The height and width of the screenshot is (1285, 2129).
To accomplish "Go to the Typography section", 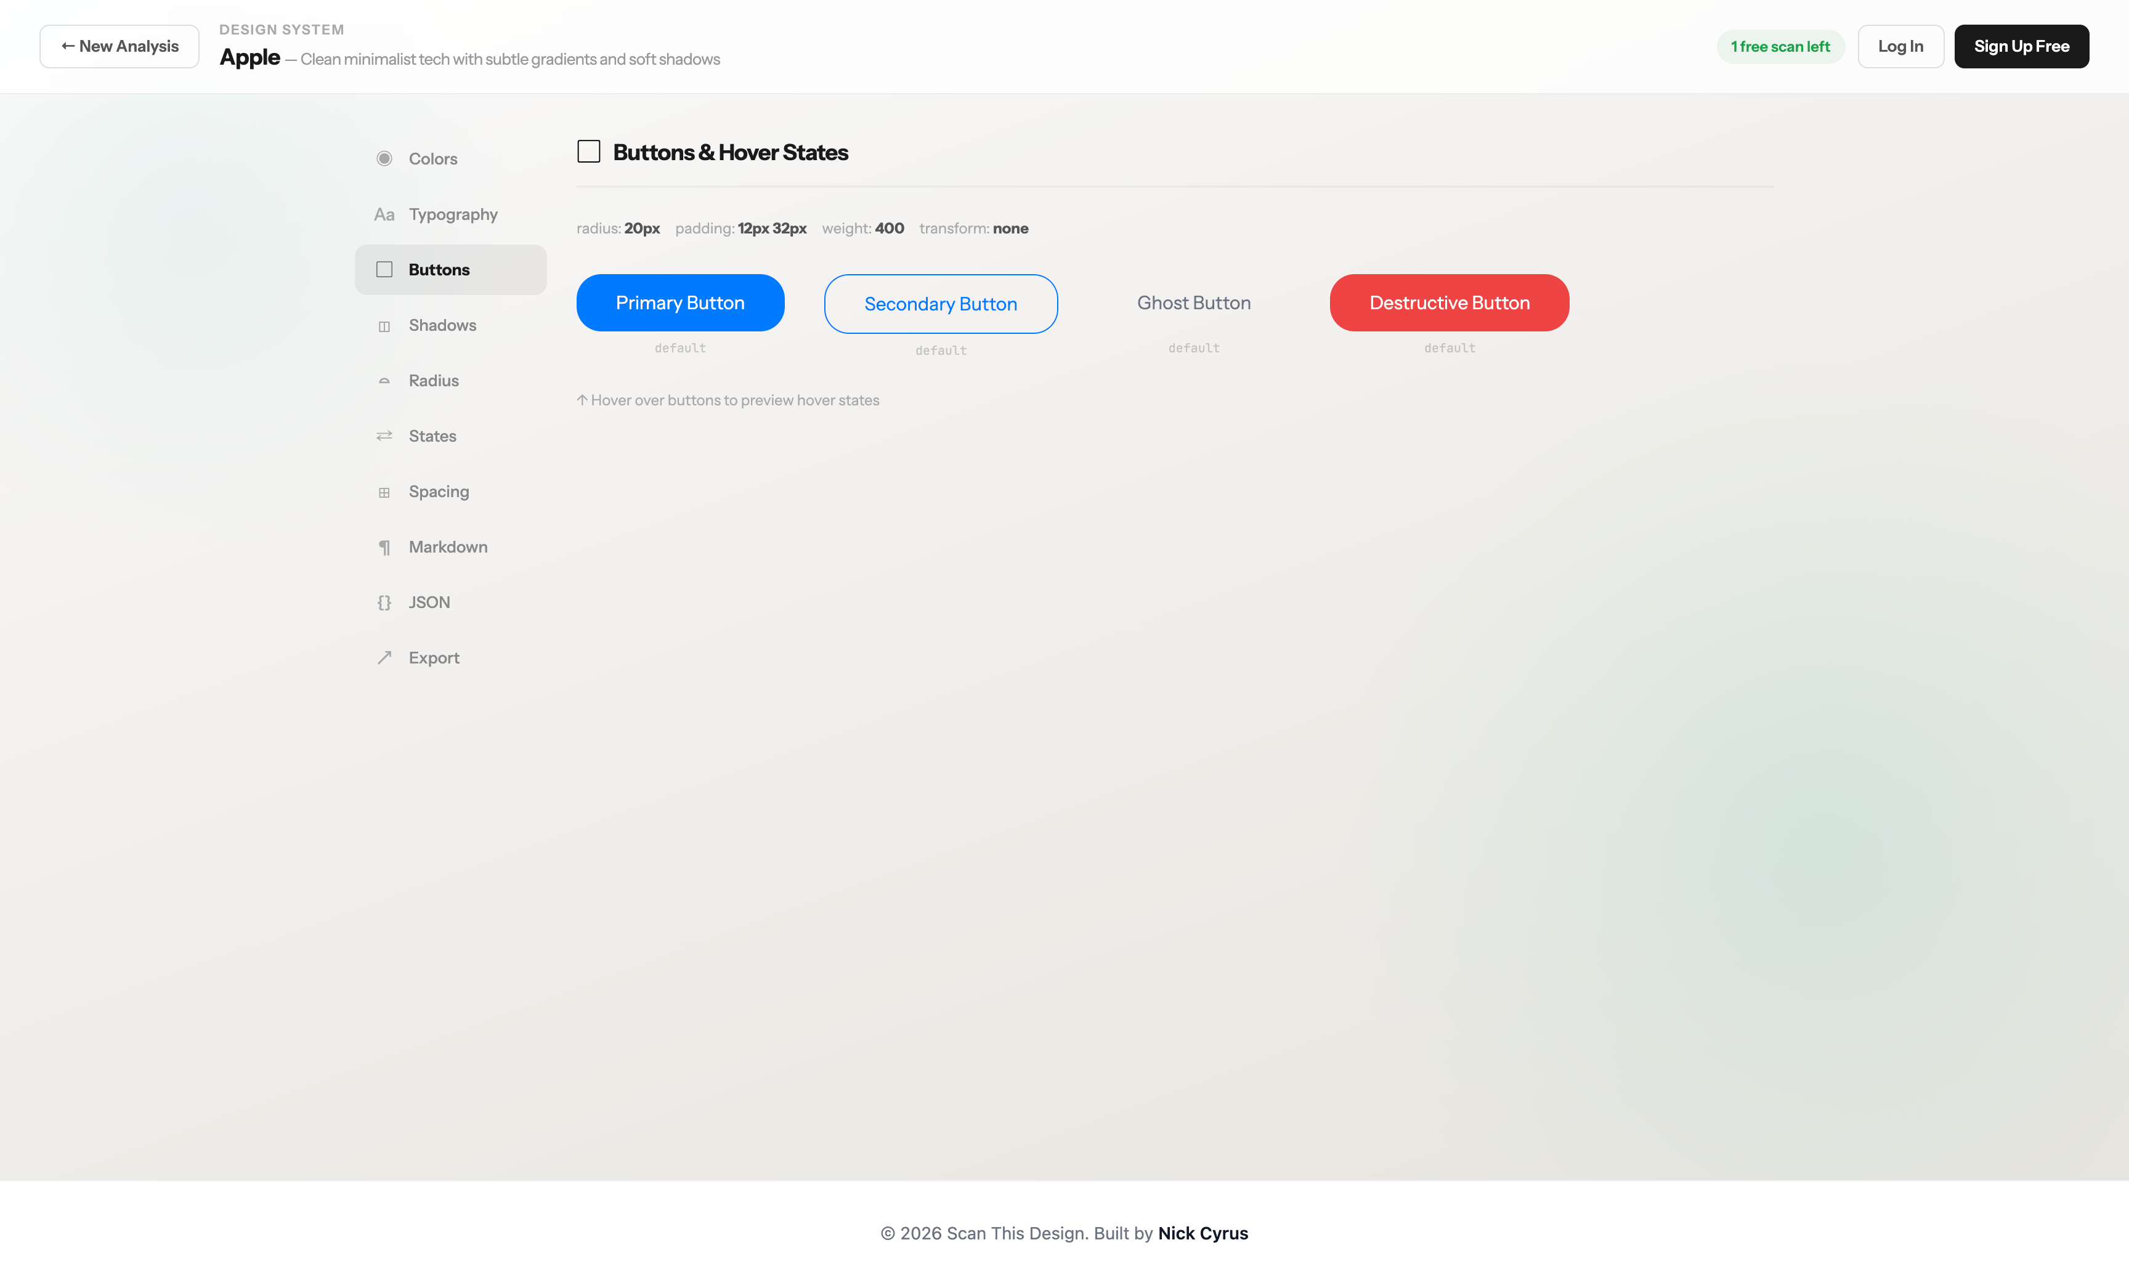I will (450, 214).
